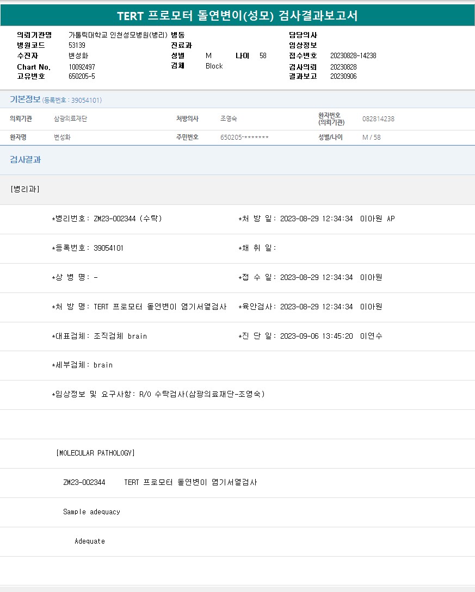This screenshot has width=475, height=592.
Task: Click the 결과보고 date 20230906
Action: click(343, 76)
